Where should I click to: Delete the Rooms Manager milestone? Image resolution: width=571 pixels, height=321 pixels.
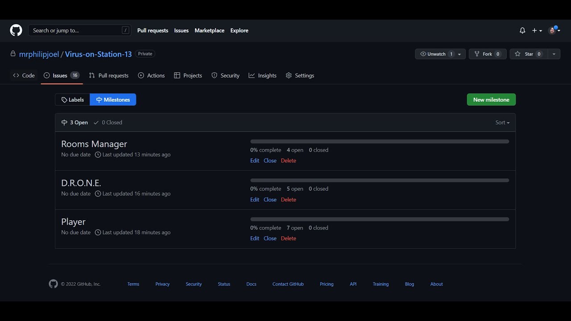pyautogui.click(x=289, y=160)
